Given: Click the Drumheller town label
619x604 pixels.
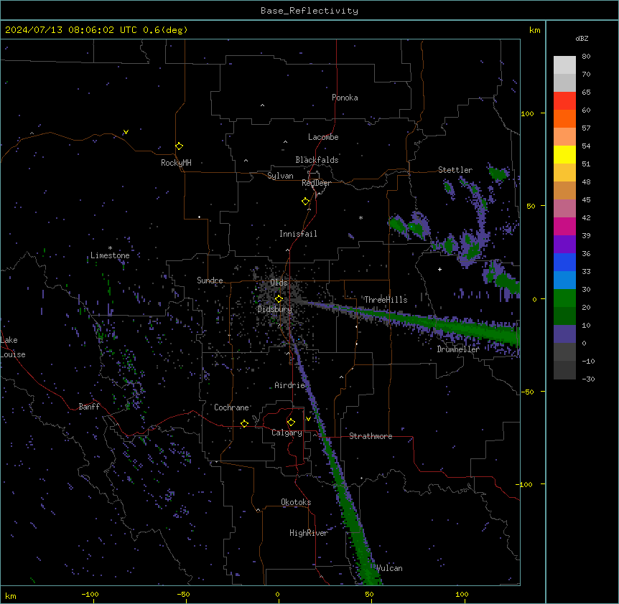Looking at the screenshot, I should coord(458,349).
